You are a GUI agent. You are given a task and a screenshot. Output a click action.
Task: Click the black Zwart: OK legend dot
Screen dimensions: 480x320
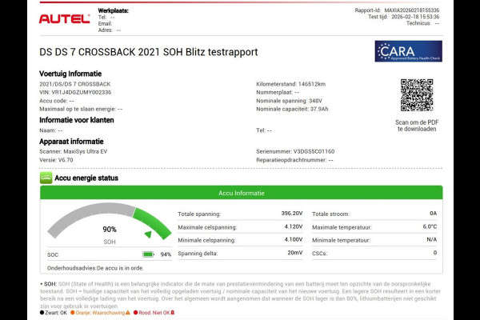tap(42, 313)
